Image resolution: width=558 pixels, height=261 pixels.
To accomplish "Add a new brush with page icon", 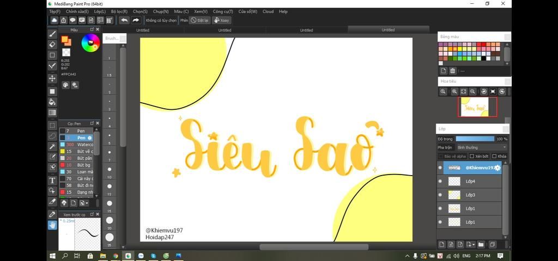I will [73, 203].
